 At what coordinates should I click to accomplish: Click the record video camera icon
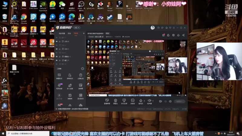coord(160,101)
